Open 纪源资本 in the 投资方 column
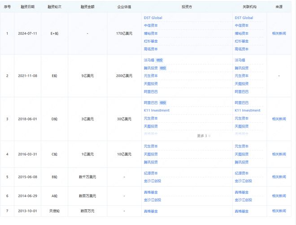This screenshot has width=296, height=225. tap(151, 173)
